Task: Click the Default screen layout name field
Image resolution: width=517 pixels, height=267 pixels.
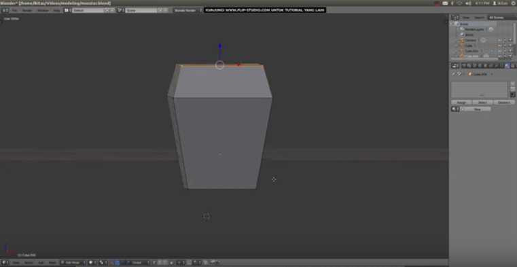Action: 88,10
